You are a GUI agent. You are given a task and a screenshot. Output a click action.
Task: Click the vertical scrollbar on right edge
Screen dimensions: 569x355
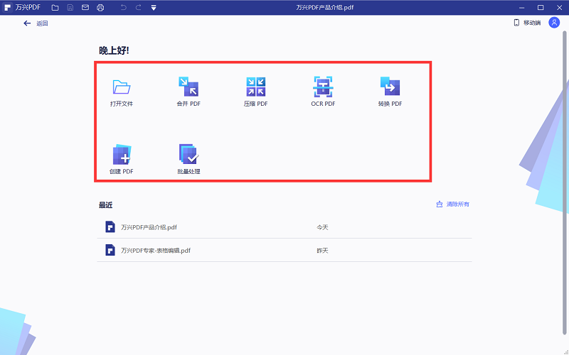pos(565,183)
